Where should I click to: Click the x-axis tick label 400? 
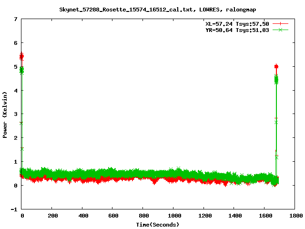coord(83,216)
